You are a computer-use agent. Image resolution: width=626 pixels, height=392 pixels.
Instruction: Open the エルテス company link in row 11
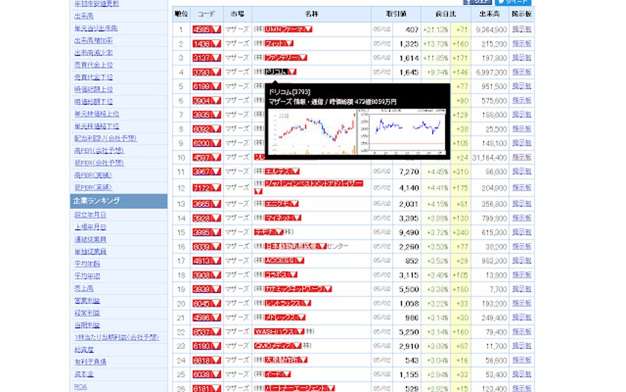click(278, 171)
